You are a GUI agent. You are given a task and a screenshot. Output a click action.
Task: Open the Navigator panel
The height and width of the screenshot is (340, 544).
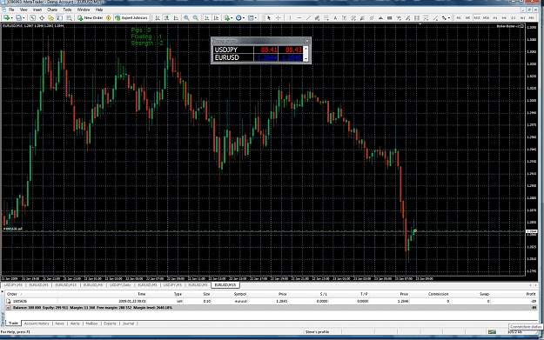tap(50, 17)
